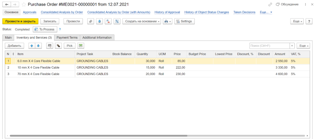Open the Additional Information tab
The image size is (317, 139).
(97, 38)
